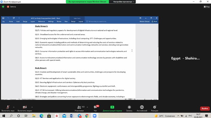Open Настройки просмотра view options dropdown
Screen dimensions: 211x118
click(x=123, y=2)
